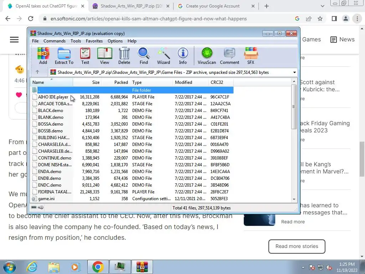The width and height of the screenshot is (365, 274).
Task: Open Windows Explorer taskbar icon
Action: point(54,267)
